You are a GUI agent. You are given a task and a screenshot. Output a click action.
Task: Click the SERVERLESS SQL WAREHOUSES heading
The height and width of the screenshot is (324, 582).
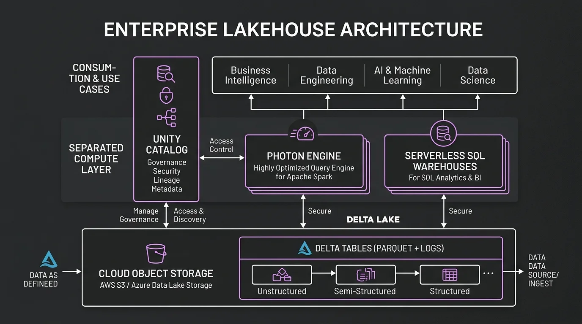(445, 161)
